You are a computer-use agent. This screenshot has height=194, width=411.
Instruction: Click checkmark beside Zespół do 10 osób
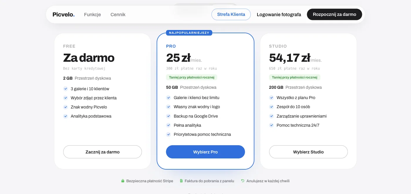pyautogui.click(x=272, y=107)
